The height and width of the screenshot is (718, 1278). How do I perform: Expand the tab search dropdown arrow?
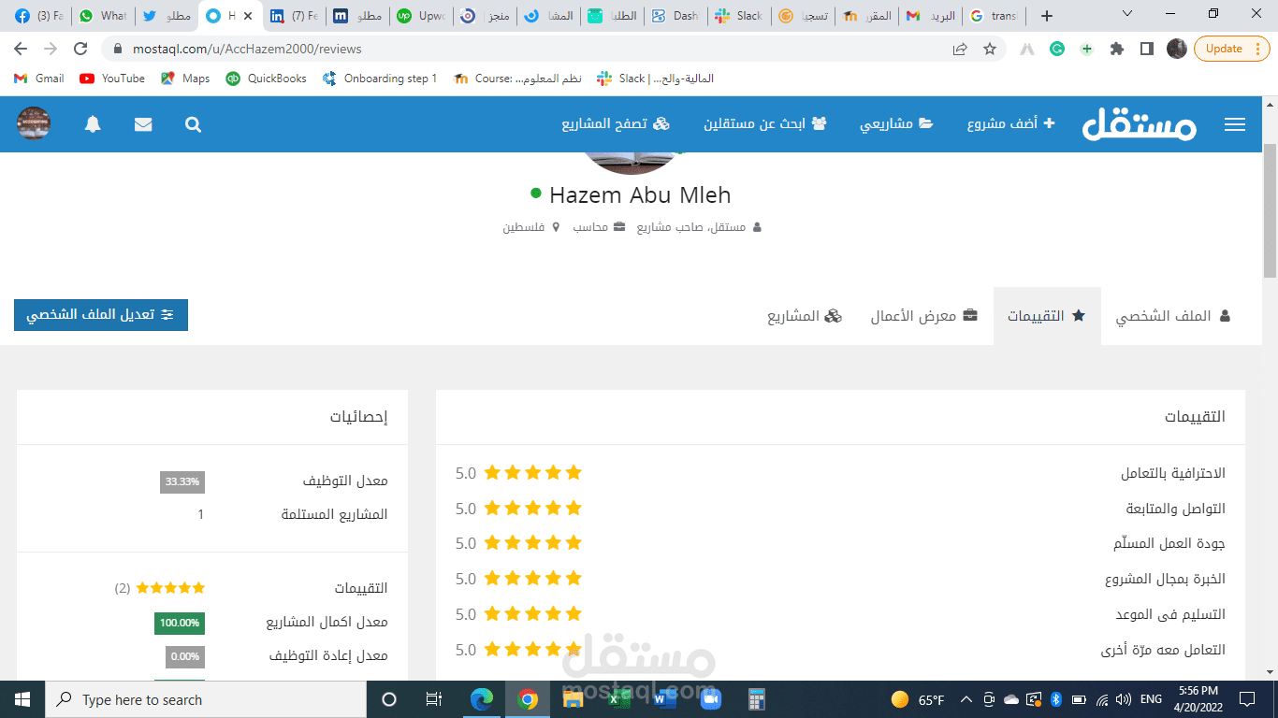1127,14
